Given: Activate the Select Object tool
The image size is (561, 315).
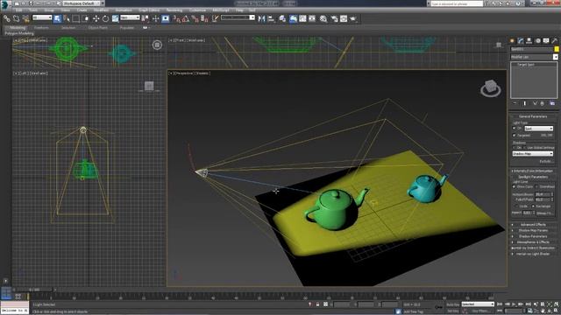Looking at the screenshot, I should tap(57, 18).
